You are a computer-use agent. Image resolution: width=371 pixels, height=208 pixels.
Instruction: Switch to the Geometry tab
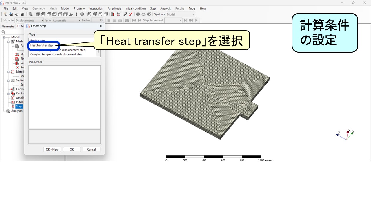(x=8, y=26)
